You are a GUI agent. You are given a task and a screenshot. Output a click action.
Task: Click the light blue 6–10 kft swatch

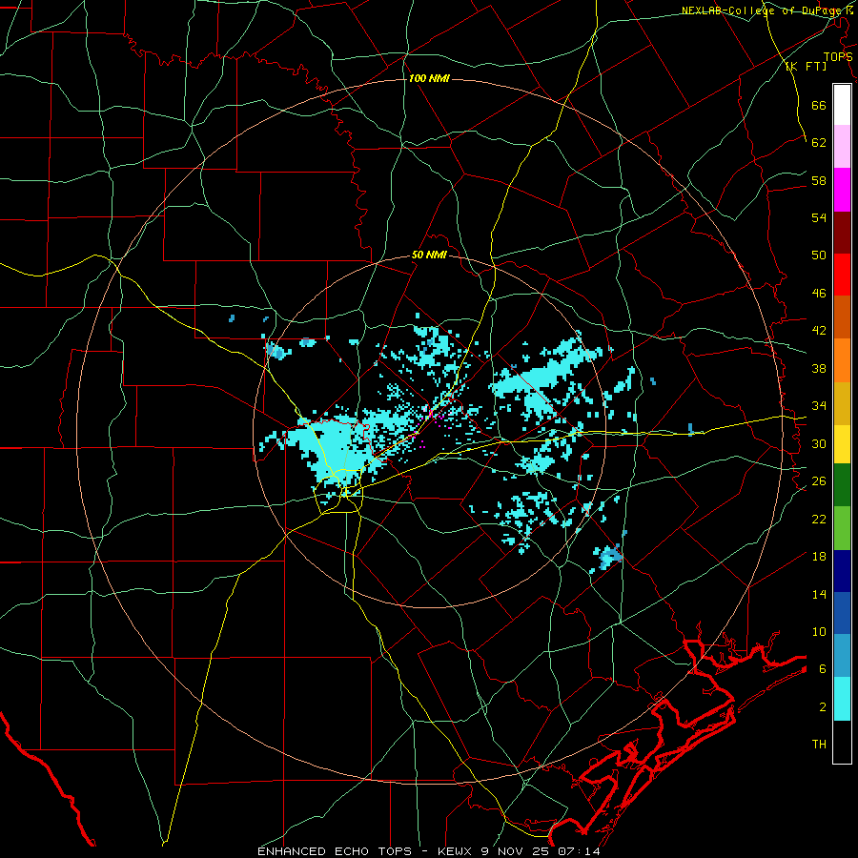(842, 656)
